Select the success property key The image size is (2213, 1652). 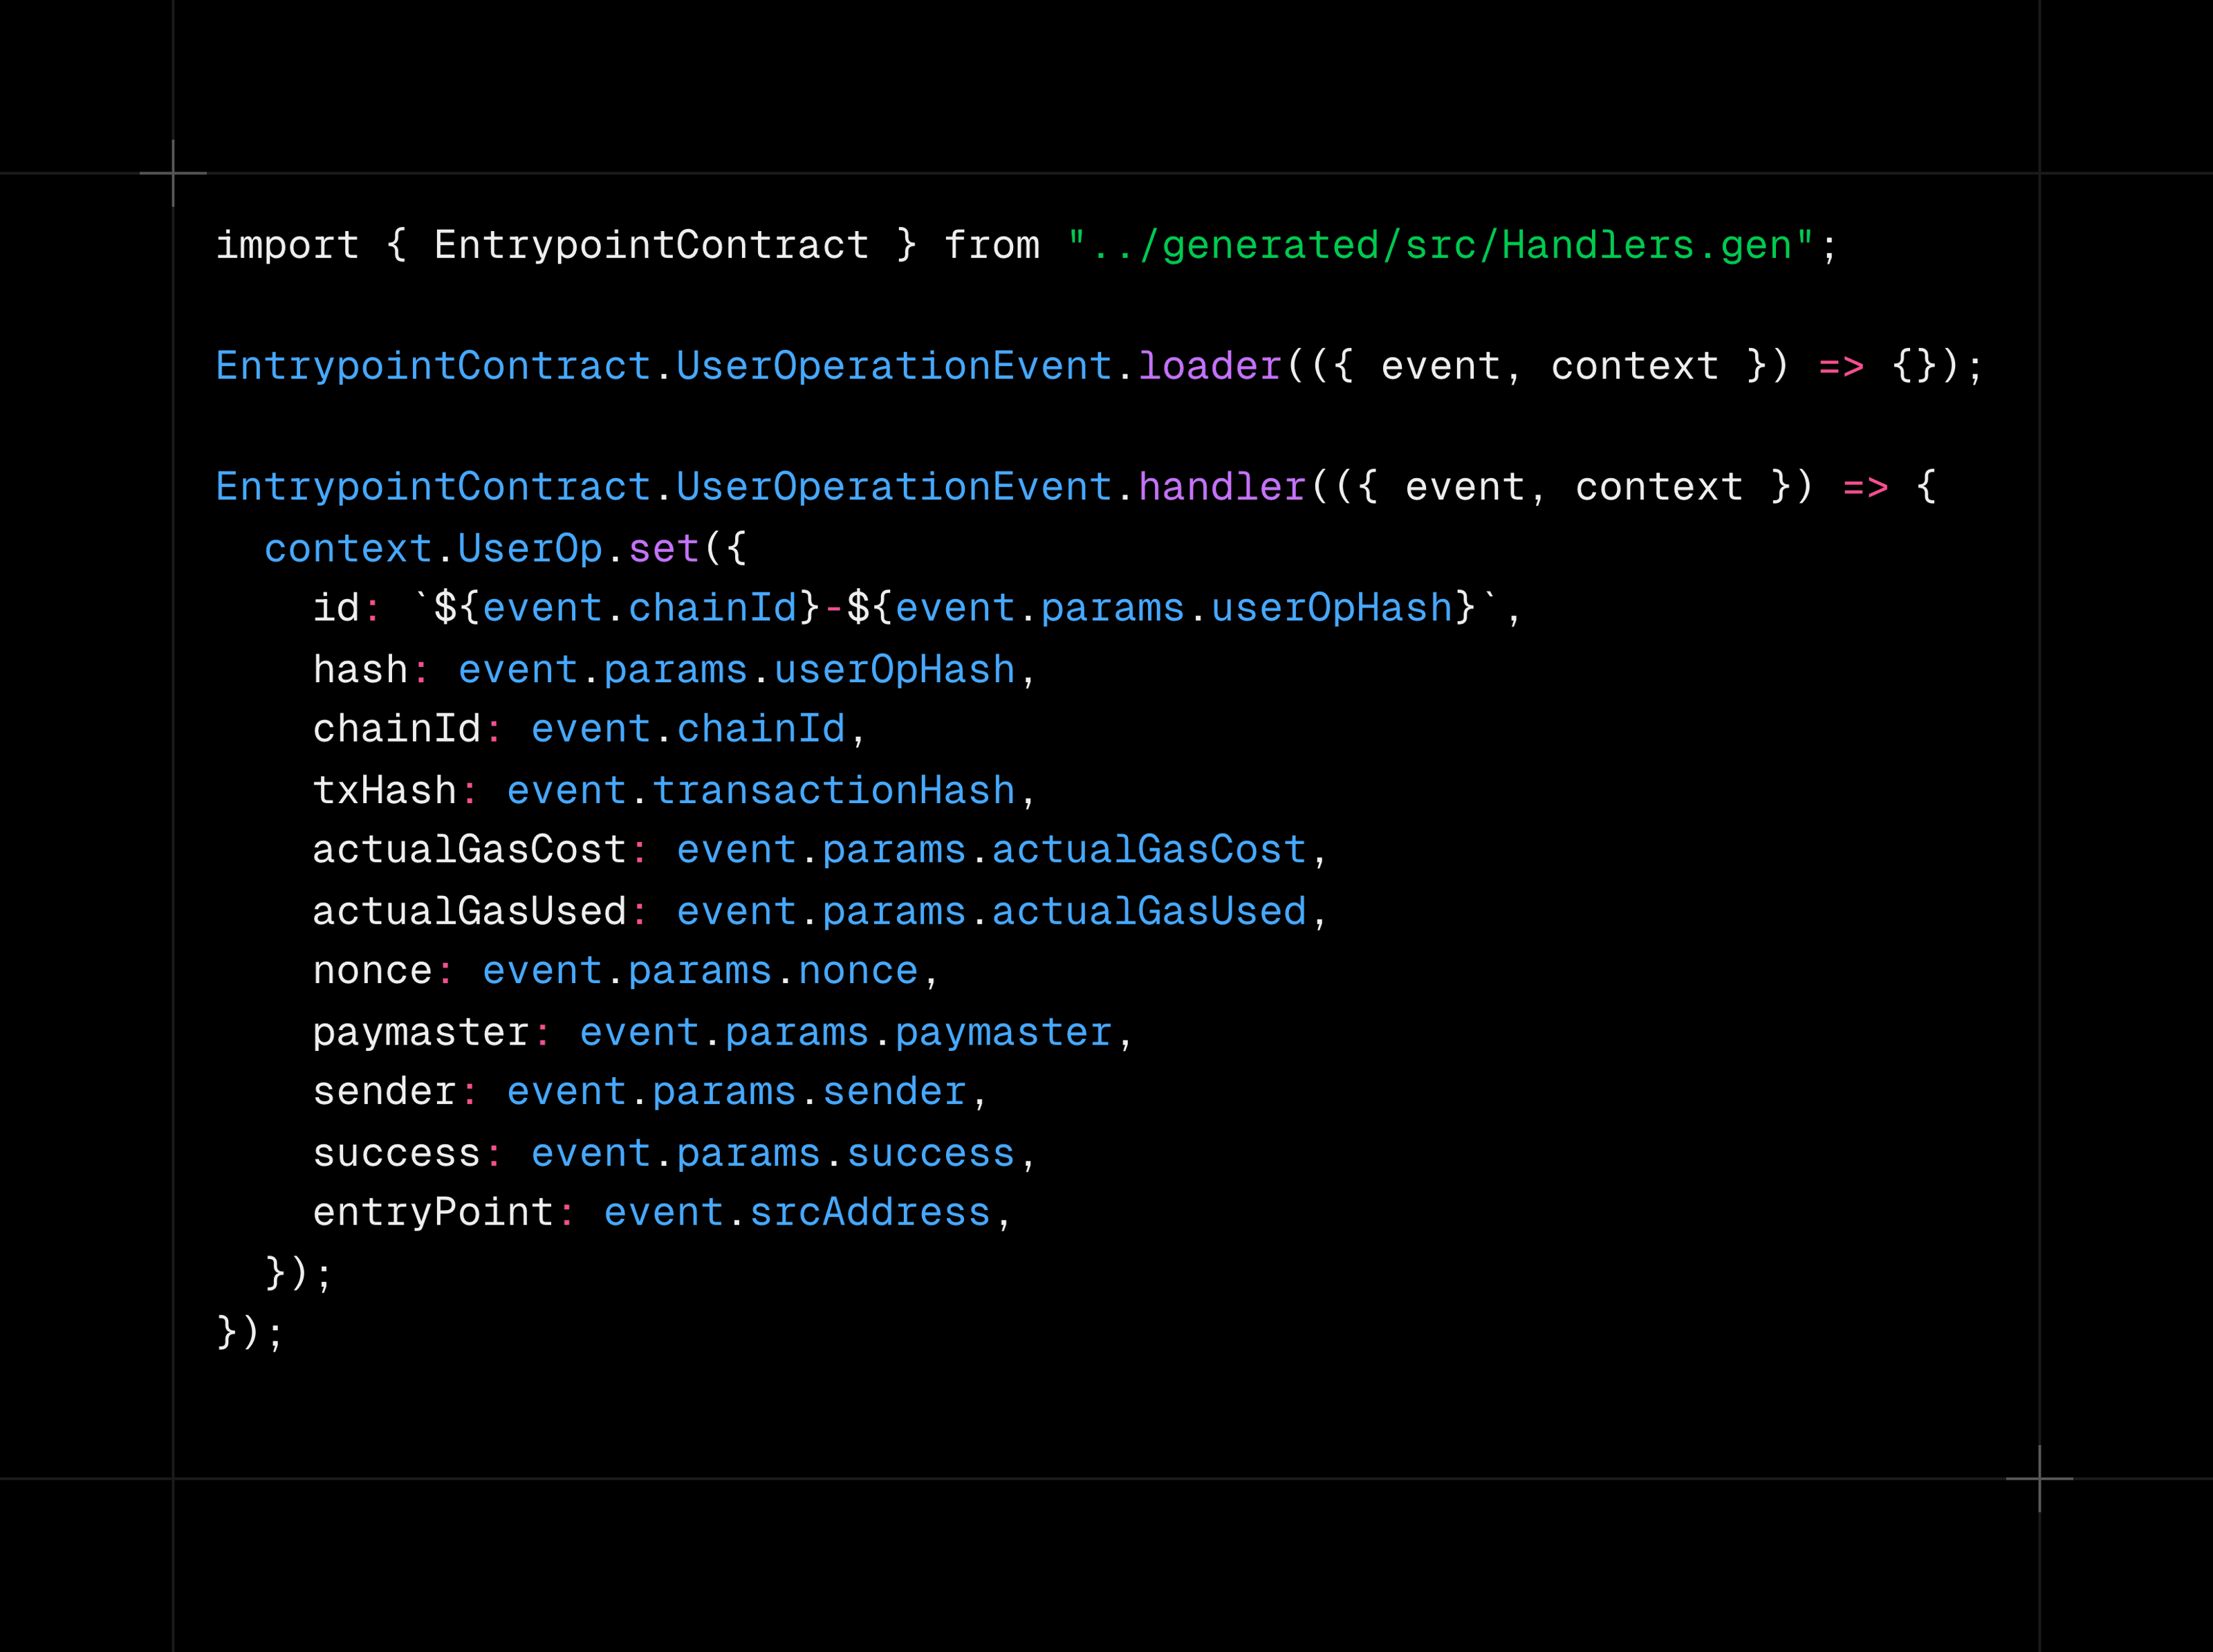[x=398, y=1152]
